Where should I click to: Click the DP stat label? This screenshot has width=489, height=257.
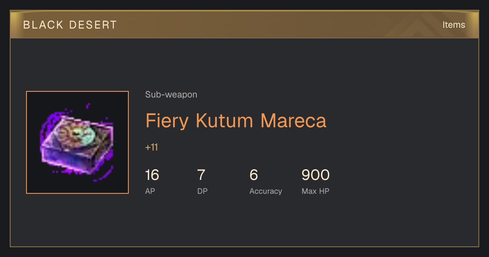203,191
